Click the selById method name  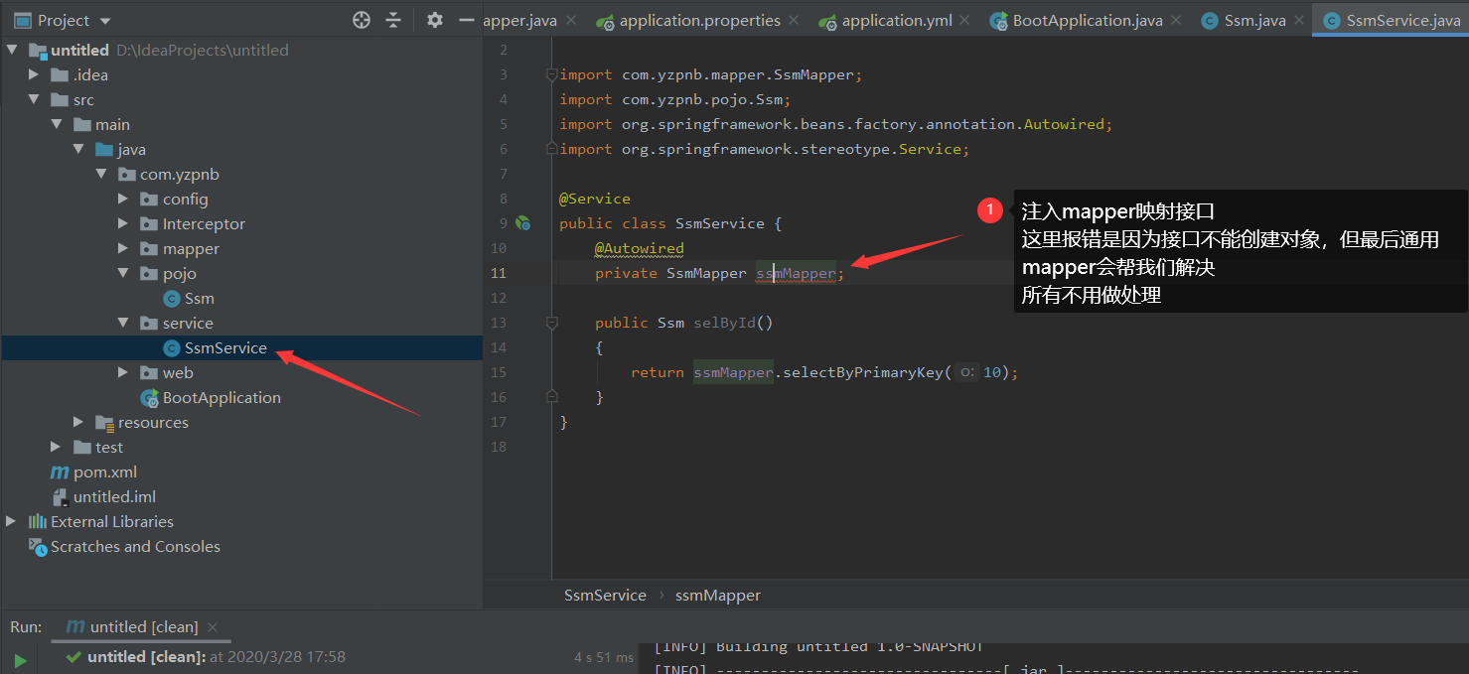click(x=724, y=323)
